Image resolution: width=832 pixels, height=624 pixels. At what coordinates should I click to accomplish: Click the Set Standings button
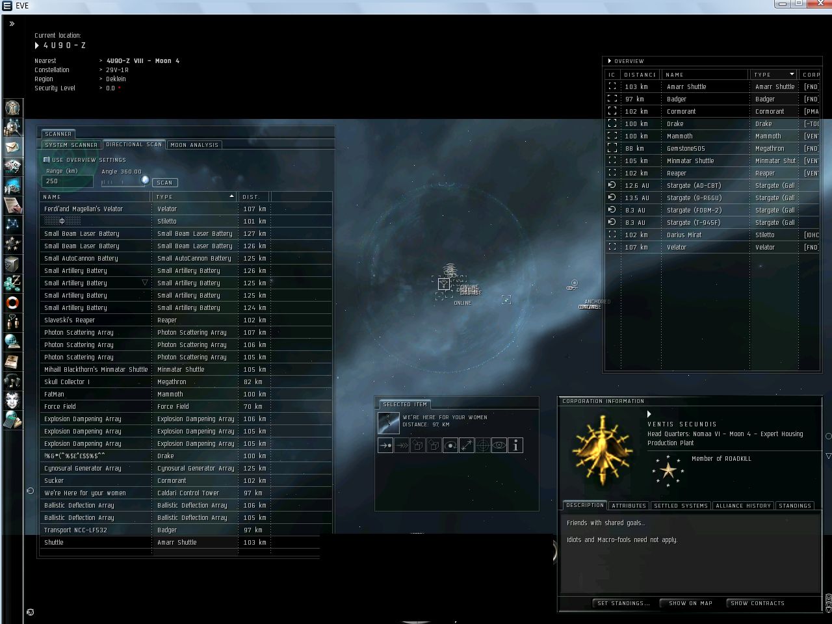pyautogui.click(x=623, y=603)
